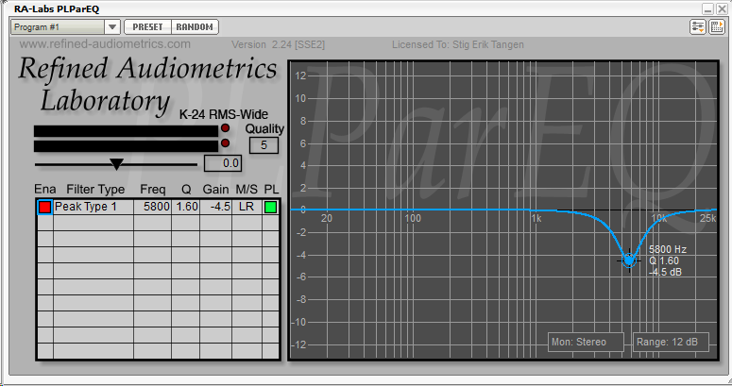Click the Freq column header
This screenshot has width=732, height=386.
point(153,189)
